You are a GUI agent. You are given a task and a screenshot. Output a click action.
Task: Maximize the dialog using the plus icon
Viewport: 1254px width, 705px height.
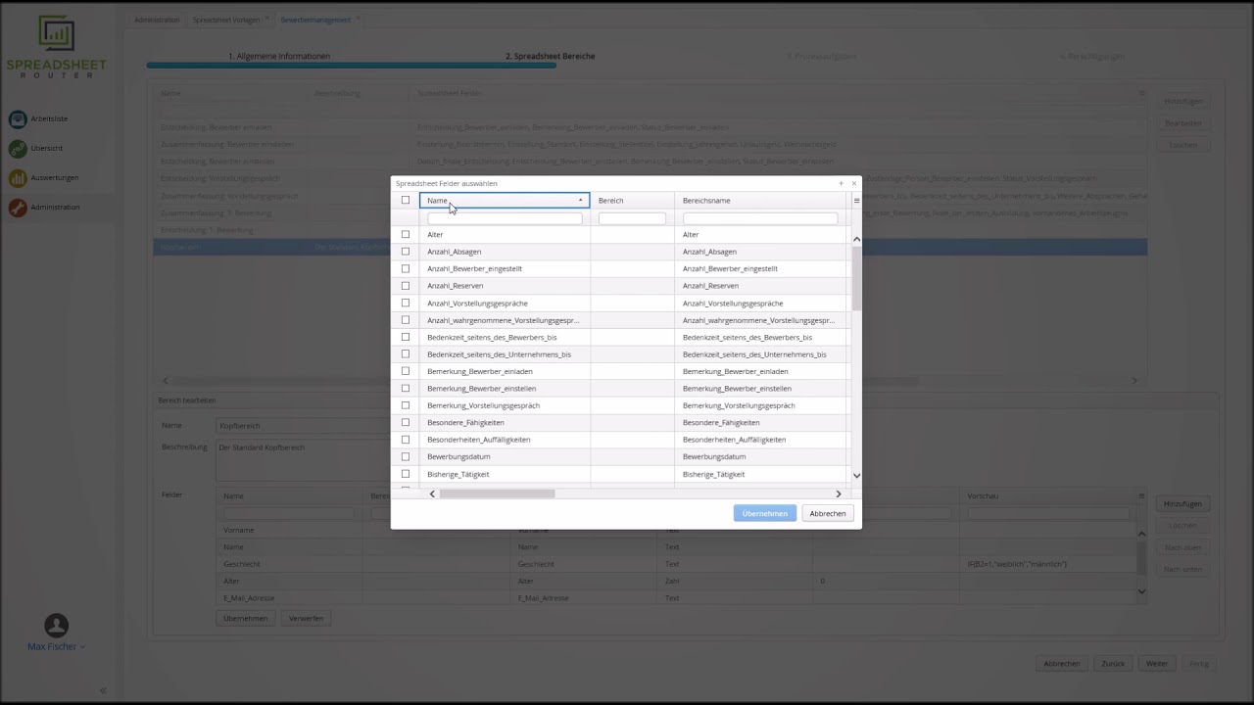click(x=841, y=183)
